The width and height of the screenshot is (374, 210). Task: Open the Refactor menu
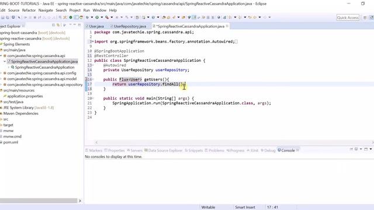click(x=29, y=10)
